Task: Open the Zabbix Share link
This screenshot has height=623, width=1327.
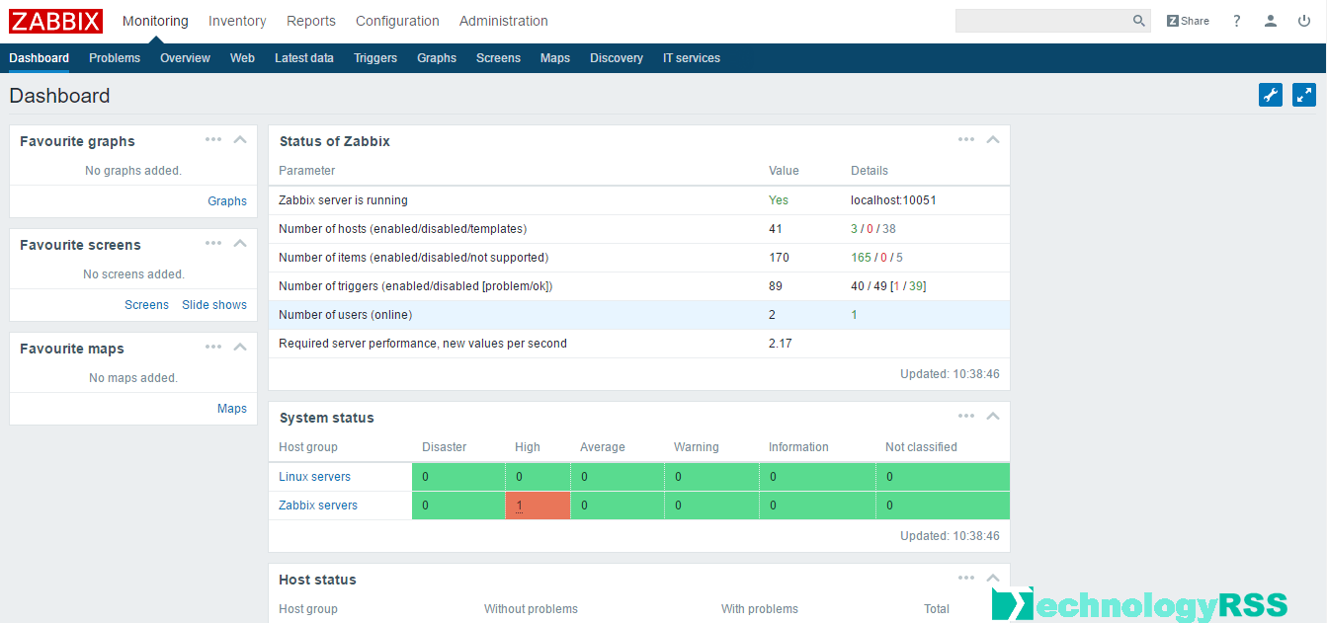Action: (1188, 21)
